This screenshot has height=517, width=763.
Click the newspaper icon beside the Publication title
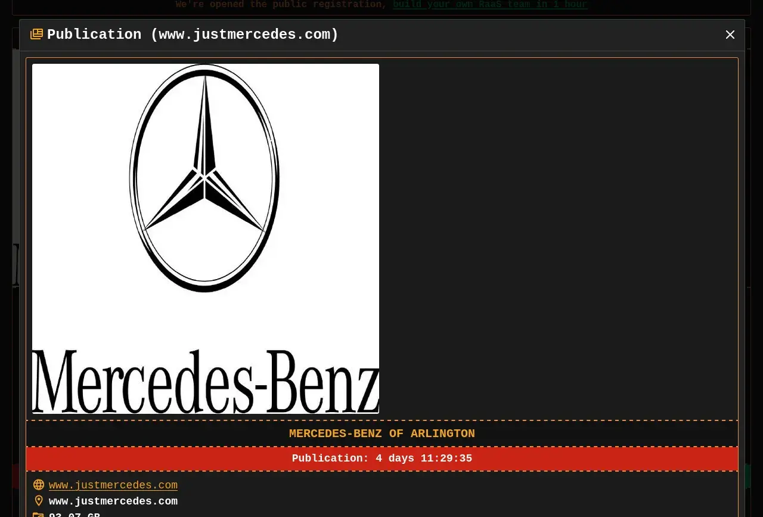pos(36,35)
